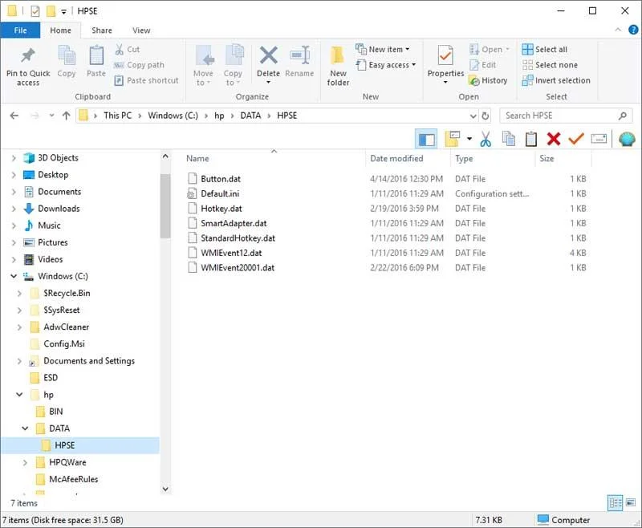Screen dimensions: 642x528
Task: Expand Documents and Settings node
Action: pos(19,361)
